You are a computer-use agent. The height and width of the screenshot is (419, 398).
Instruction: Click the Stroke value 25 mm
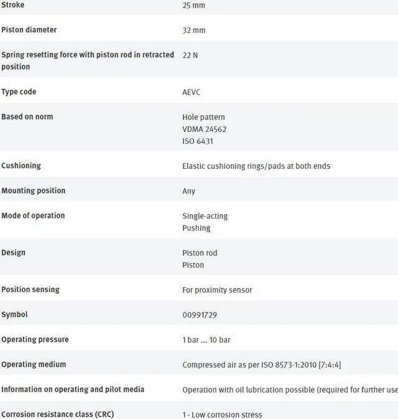[193, 6]
